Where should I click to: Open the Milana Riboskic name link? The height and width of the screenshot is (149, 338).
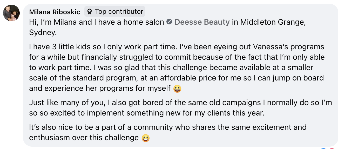pyautogui.click(x=55, y=12)
